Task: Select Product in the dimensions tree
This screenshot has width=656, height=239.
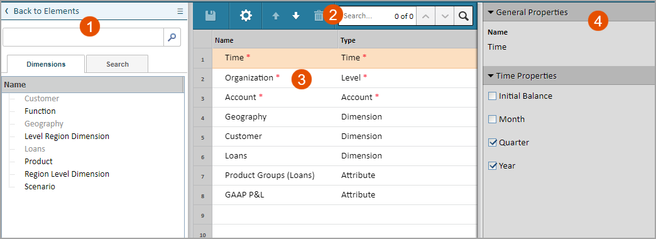Action: click(38, 161)
